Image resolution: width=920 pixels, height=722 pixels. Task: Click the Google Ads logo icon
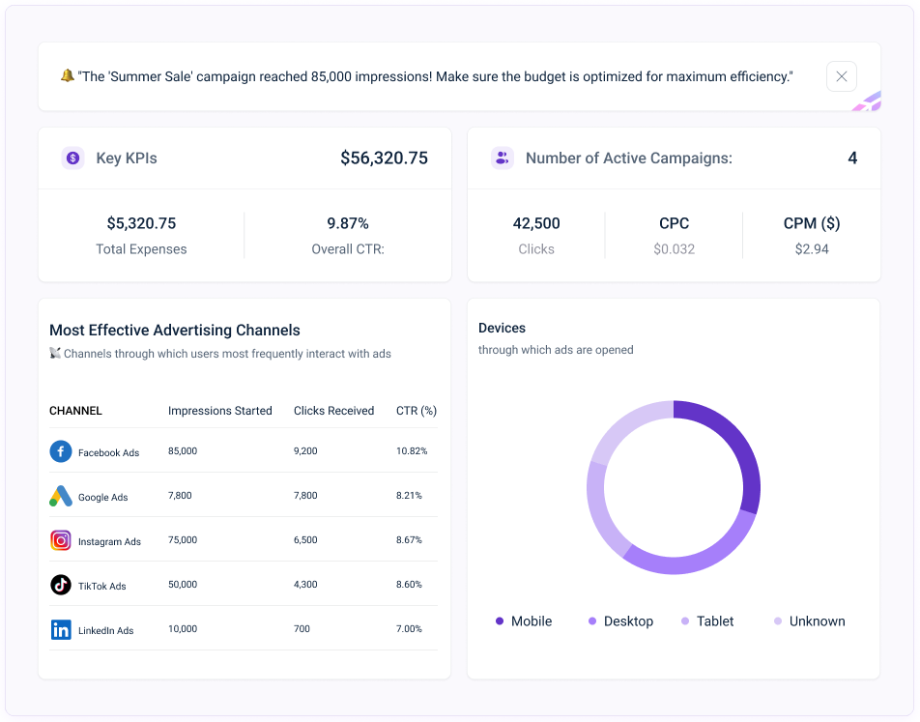click(x=61, y=496)
